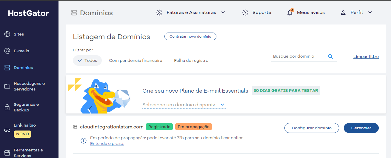Screen dimensions: 391x158
Task: Click the Configurar domínio button
Action: pyautogui.click(x=312, y=128)
